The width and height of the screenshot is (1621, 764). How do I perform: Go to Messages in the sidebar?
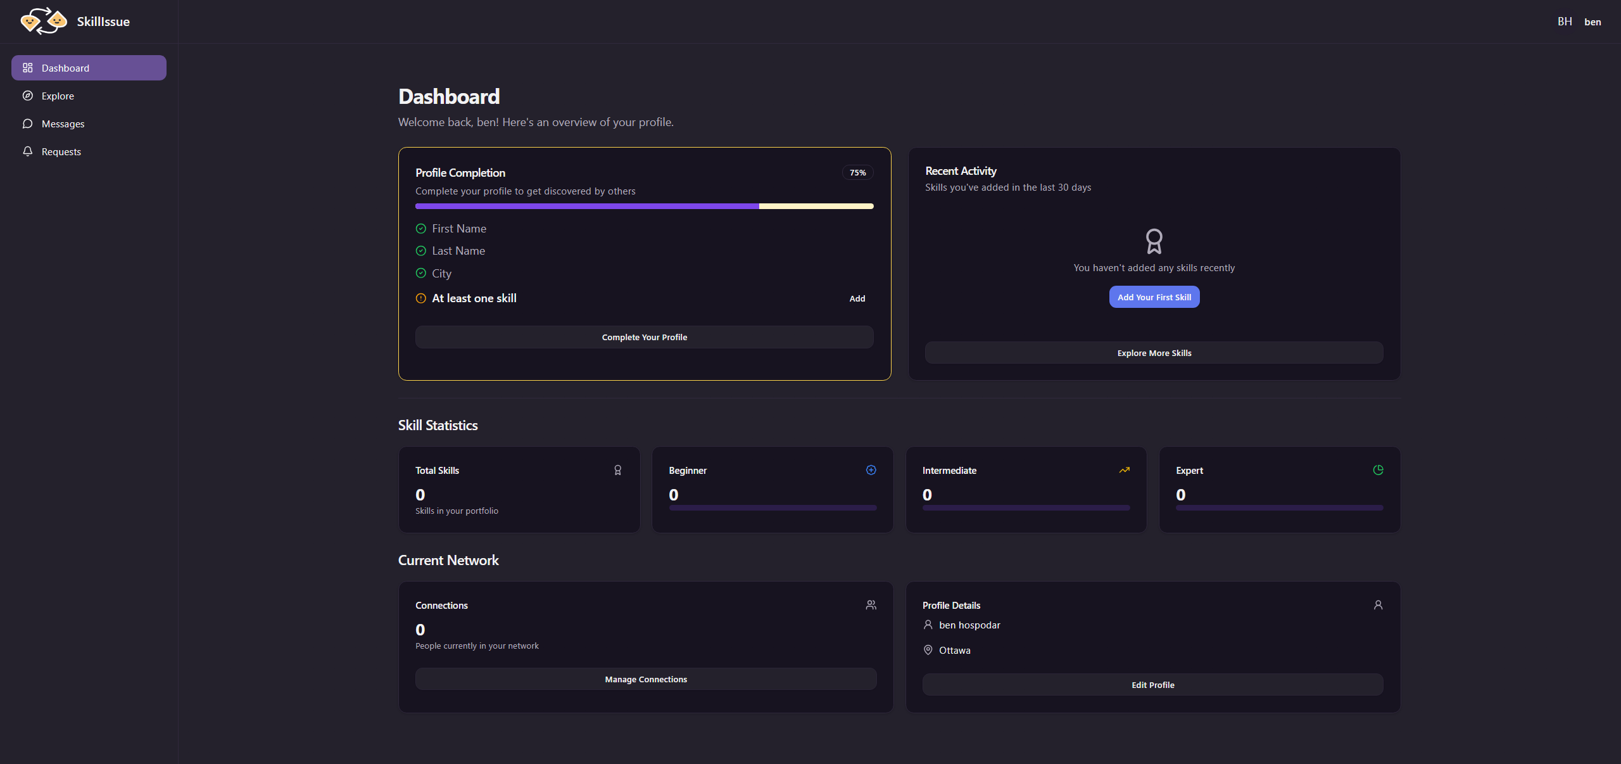[63, 124]
